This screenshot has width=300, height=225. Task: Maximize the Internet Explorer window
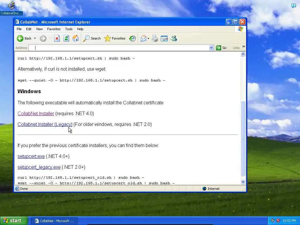[x=236, y=22]
